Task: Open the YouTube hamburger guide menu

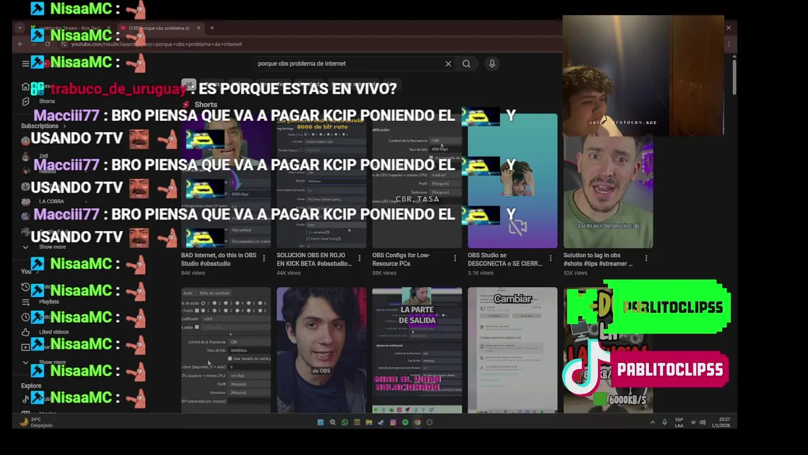Action: (x=25, y=63)
